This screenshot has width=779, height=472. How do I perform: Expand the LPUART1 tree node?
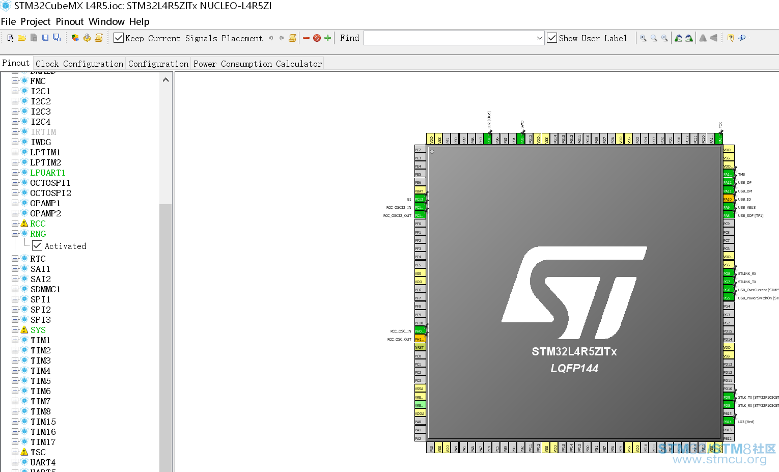pos(15,173)
